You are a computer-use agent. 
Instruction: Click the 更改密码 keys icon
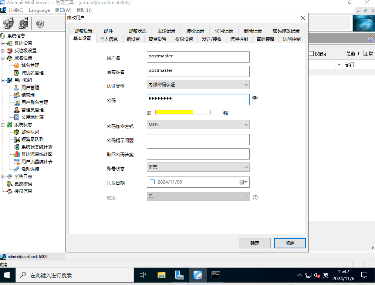point(10,184)
